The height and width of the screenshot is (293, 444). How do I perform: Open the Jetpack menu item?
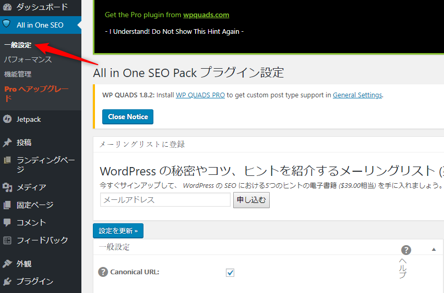point(41,119)
